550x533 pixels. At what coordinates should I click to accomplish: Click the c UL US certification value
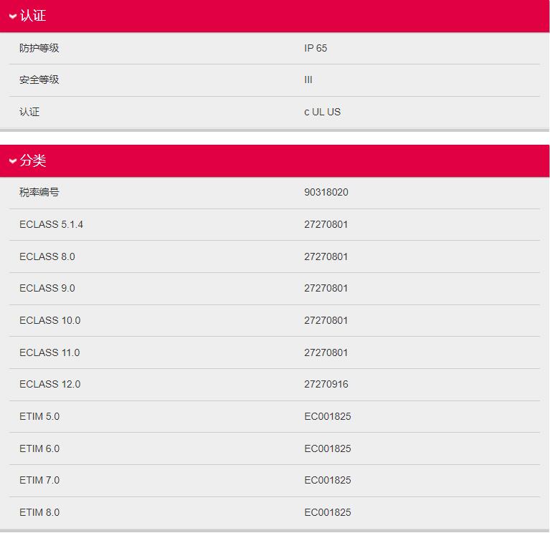[322, 112]
